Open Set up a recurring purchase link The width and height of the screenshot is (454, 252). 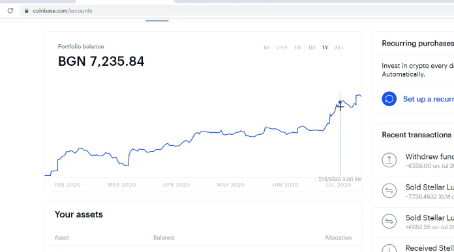[x=428, y=99]
